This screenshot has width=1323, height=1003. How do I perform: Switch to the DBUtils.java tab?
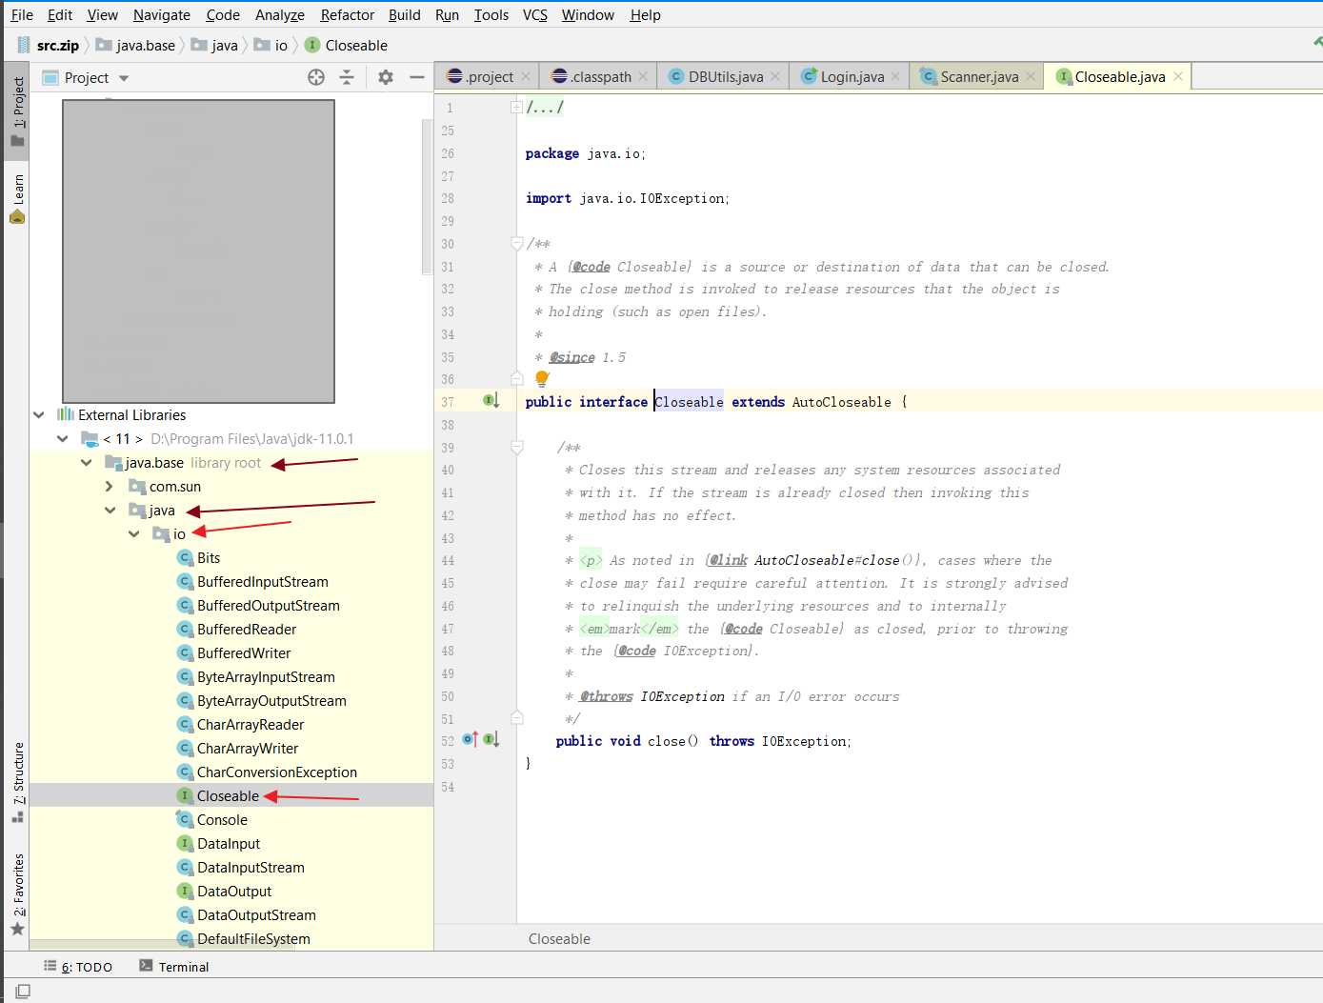725,76
